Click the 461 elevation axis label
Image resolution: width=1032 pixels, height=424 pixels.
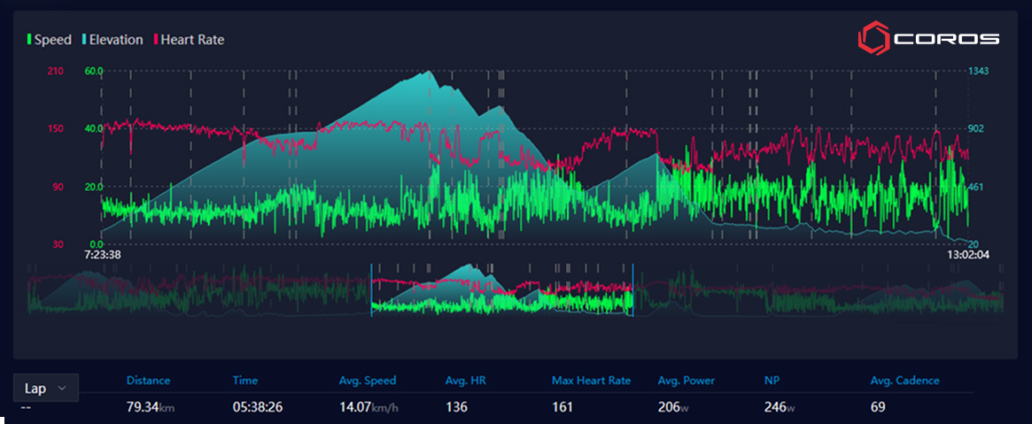(975, 187)
